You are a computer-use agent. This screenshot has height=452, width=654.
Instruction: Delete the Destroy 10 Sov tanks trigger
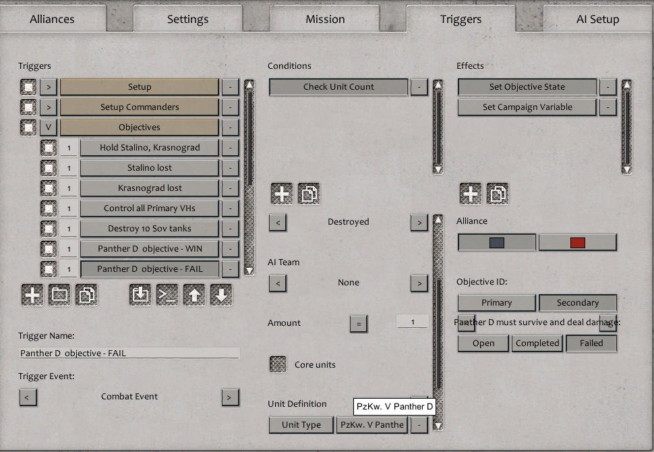coord(230,229)
